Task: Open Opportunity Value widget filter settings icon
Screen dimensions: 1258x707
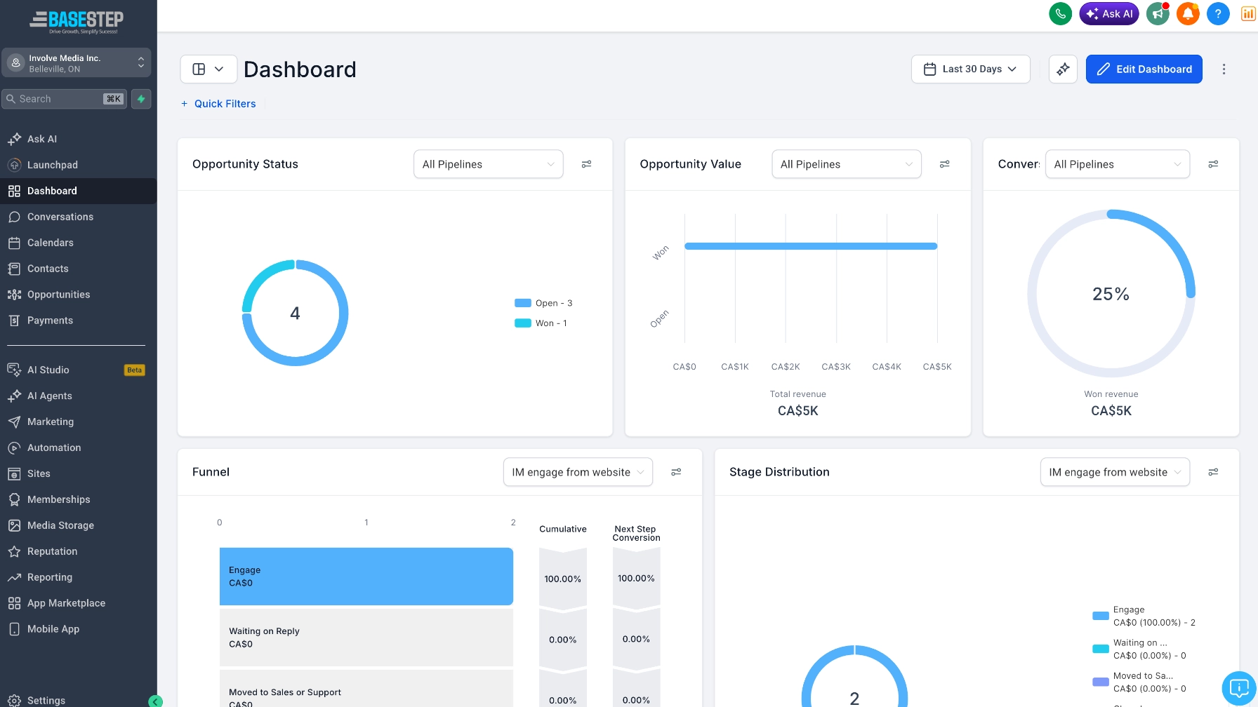Action: tap(944, 164)
